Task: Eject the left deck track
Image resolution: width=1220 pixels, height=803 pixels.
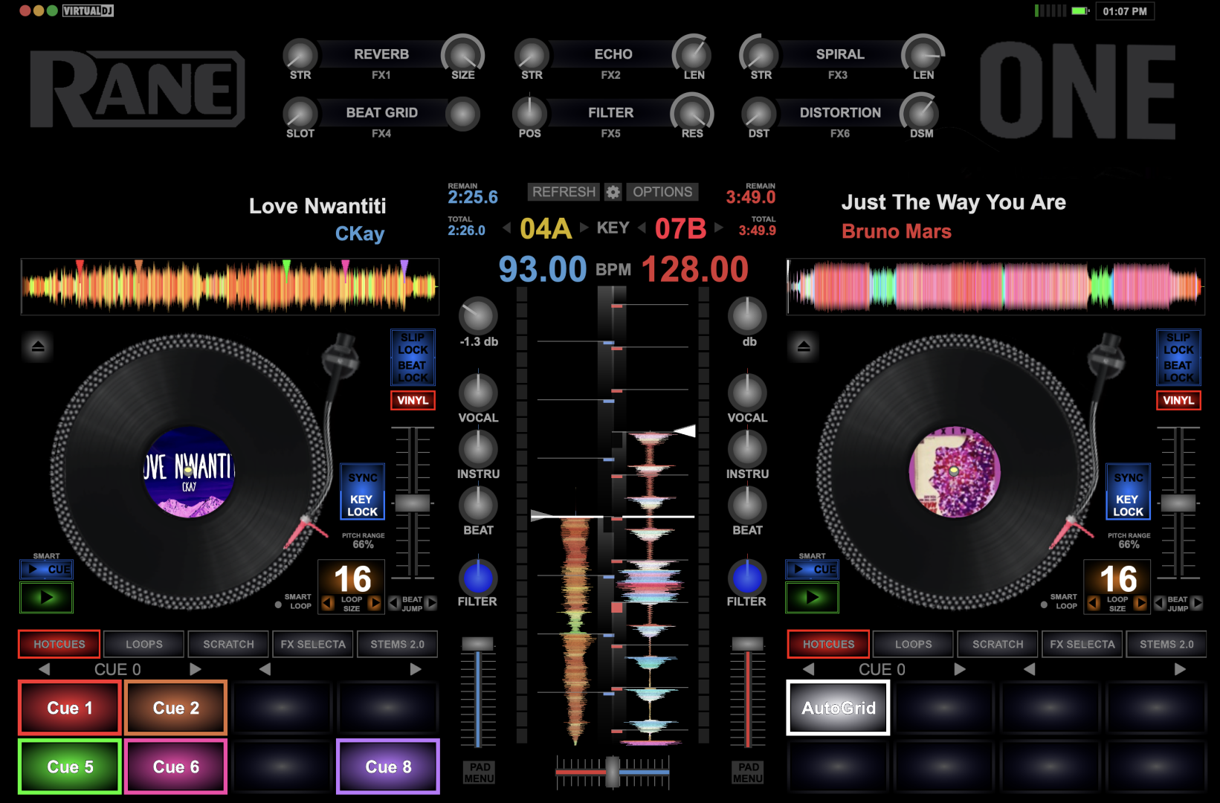Action: point(38,346)
